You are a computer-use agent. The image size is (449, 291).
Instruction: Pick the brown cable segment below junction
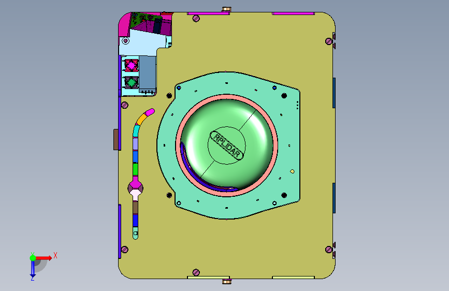click(135, 208)
